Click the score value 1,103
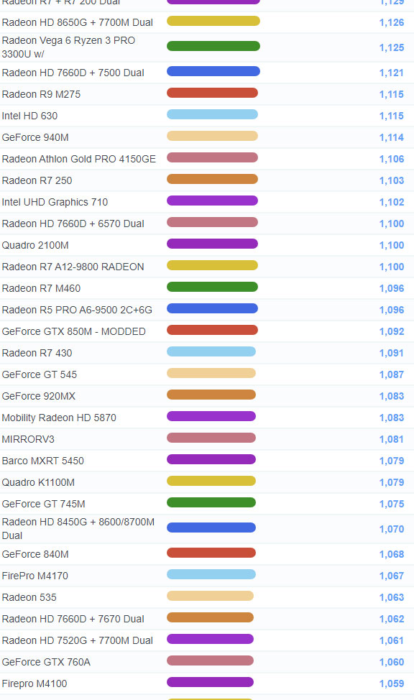 click(x=392, y=181)
